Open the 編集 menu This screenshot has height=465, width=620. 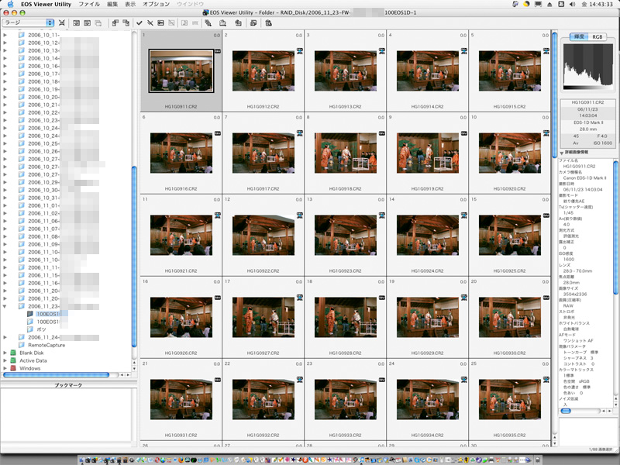[112, 4]
